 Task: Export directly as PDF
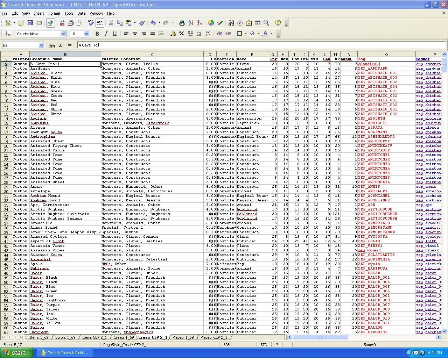[62, 23]
